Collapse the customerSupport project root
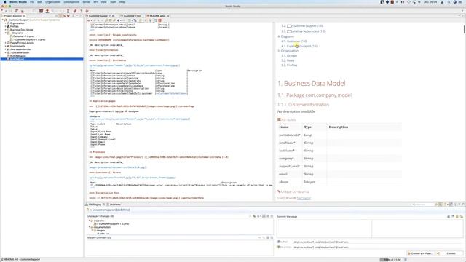Viewport: 466px width, 262px height. [x=3, y=20]
